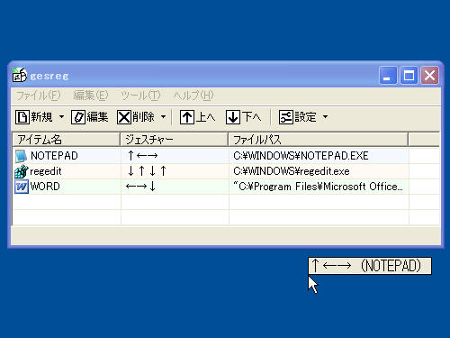Open the ツール(T) menu
Viewport: 450px width, 338px height.
[x=140, y=96]
